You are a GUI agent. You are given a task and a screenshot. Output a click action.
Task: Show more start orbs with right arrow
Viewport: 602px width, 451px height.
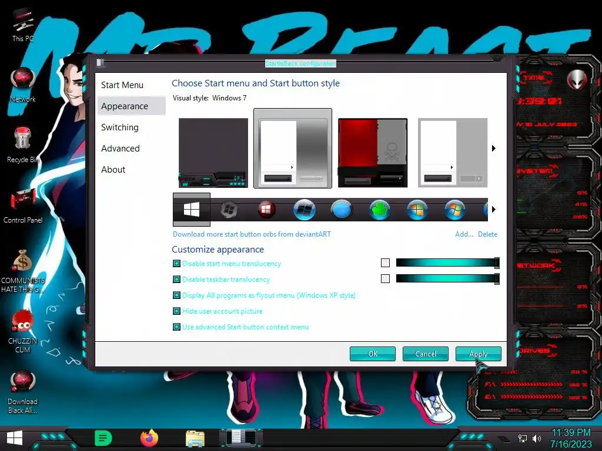tap(494, 210)
